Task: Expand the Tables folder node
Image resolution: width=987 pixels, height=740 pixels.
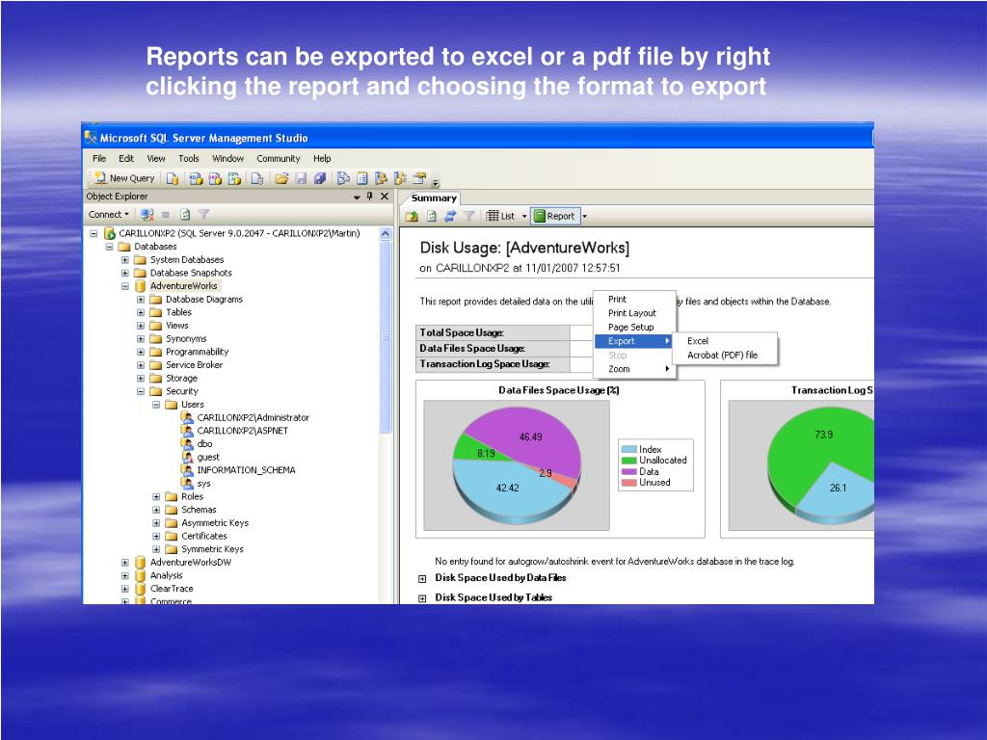Action: 141,313
